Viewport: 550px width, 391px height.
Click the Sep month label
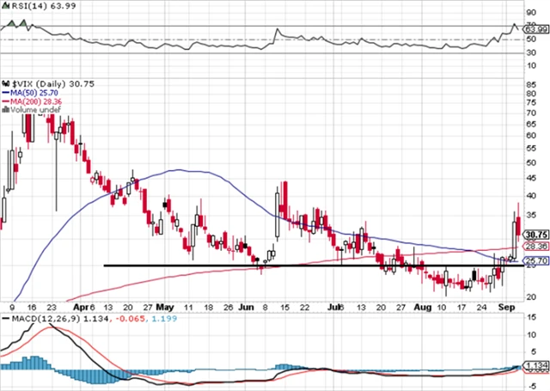(506, 308)
